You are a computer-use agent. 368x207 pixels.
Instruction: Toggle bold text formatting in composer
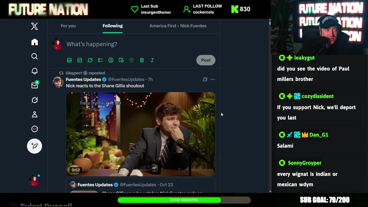[x=142, y=60]
